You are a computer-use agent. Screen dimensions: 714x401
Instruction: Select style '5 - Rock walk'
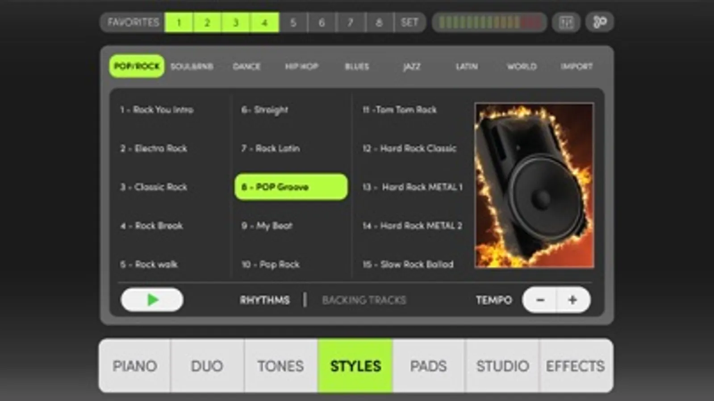149,265
